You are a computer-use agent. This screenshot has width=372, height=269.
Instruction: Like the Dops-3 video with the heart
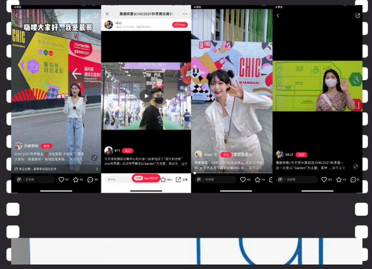[243, 180]
